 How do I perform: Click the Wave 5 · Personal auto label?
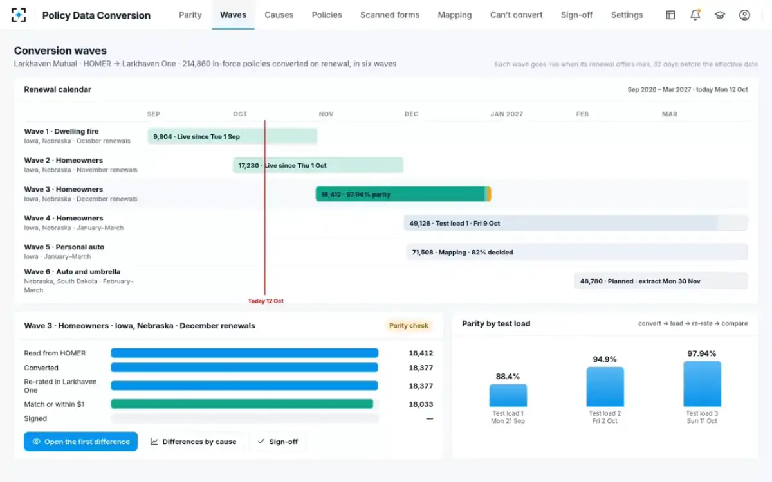tap(64, 247)
